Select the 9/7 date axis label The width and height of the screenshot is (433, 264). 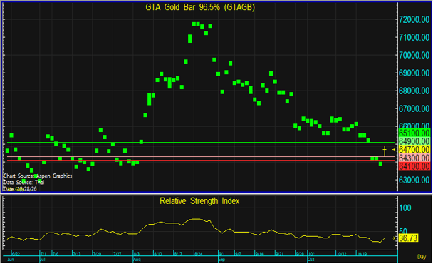coord(238,254)
